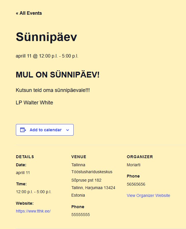Image resolution: width=186 pixels, height=229 pixels.
Task: Click the organizer Phone label
Action: tap(133, 176)
